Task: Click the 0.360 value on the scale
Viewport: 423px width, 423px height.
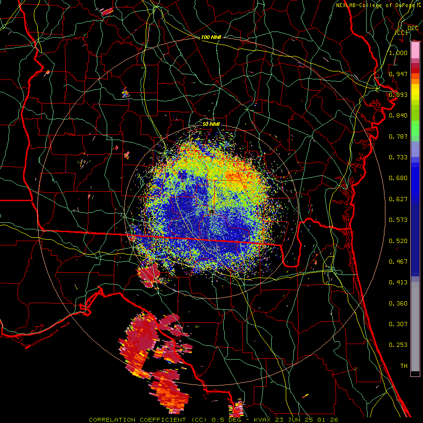Action: click(398, 304)
